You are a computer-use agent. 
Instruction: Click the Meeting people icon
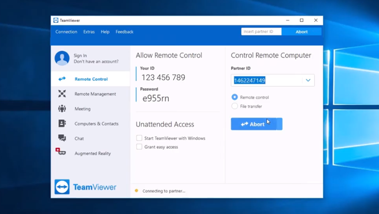pos(62,108)
